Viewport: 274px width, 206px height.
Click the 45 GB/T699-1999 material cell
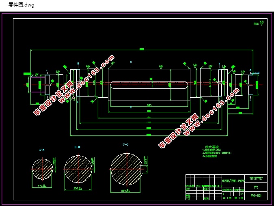(233, 181)
